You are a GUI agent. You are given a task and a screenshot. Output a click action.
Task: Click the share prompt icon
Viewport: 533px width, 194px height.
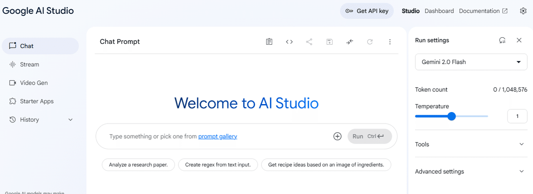pos(309,42)
